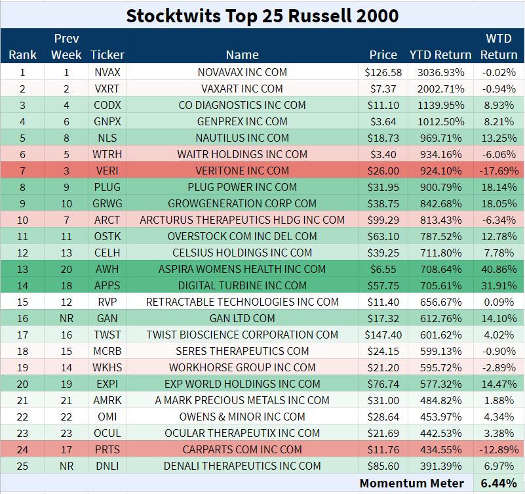
Task: Click the 3036.93% YTD return
Action: coord(440,72)
